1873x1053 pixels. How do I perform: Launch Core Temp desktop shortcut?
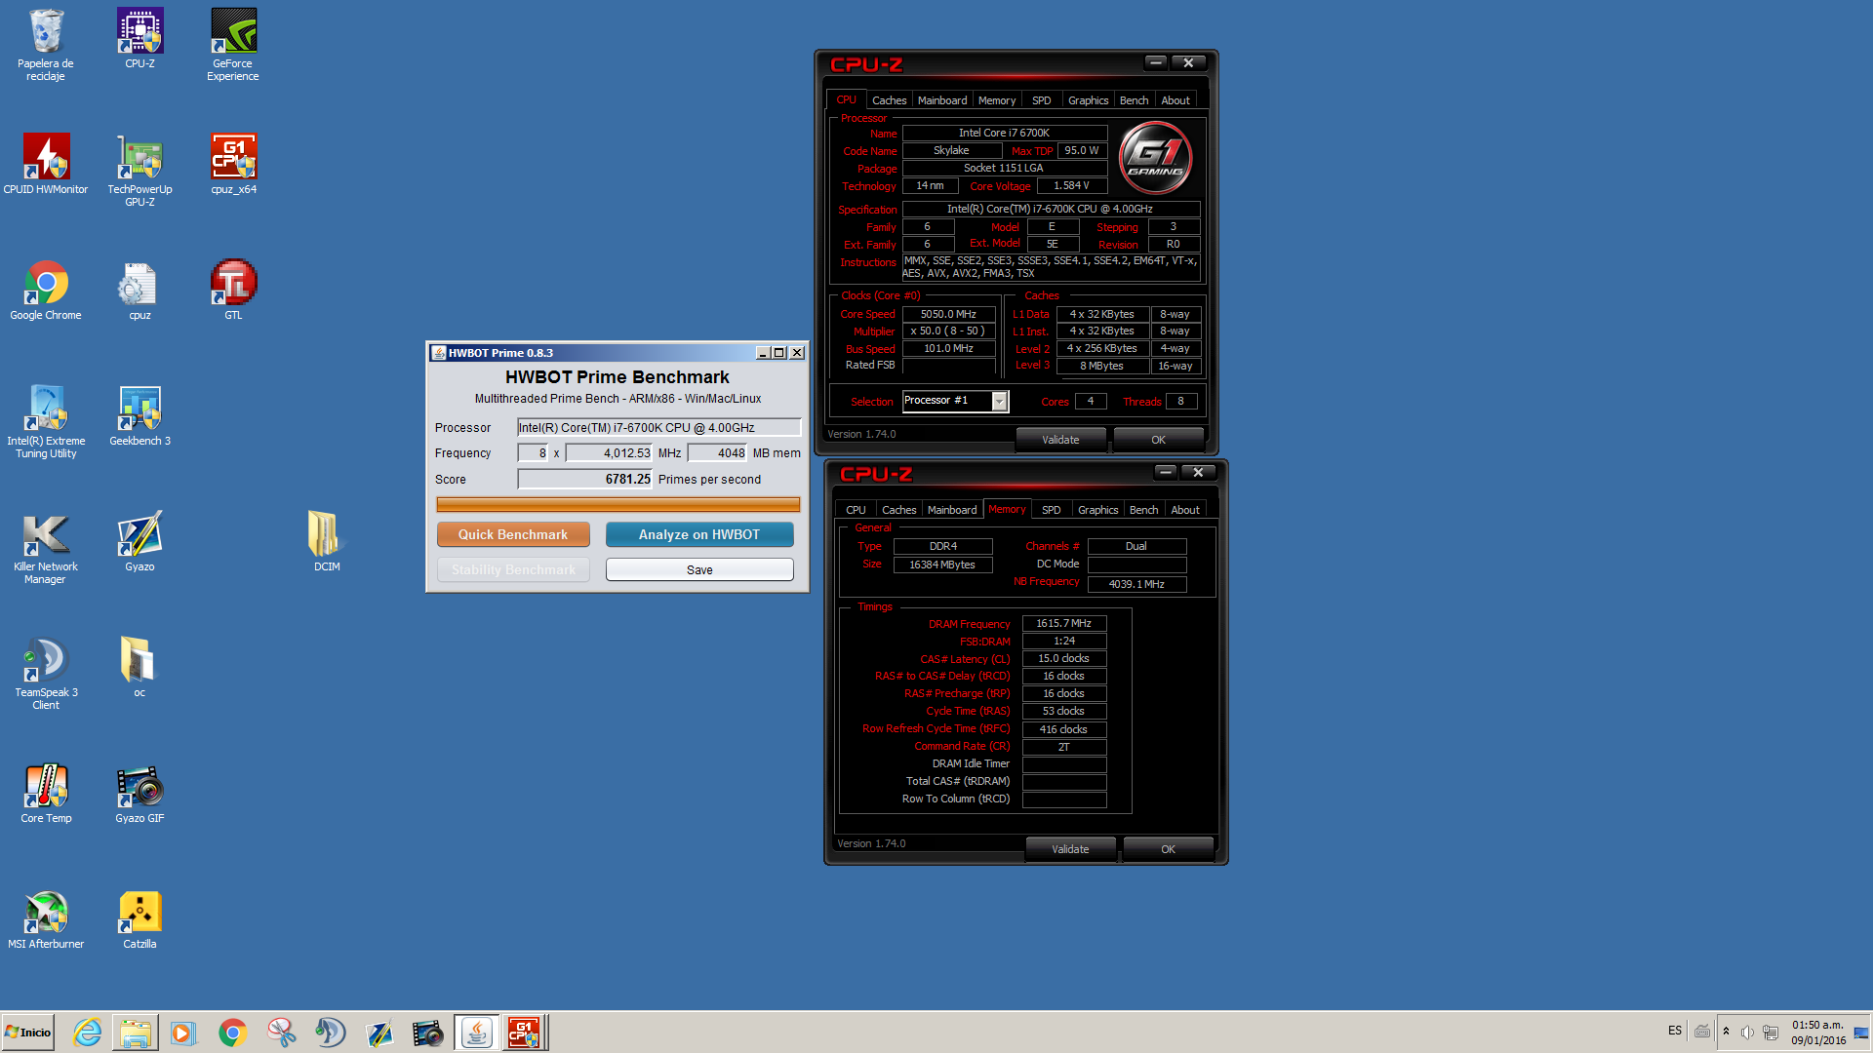pos(46,793)
